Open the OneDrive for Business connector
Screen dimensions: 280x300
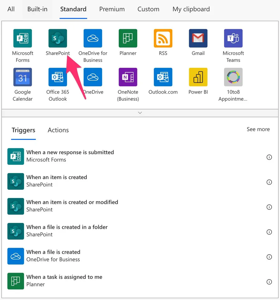coord(93,39)
